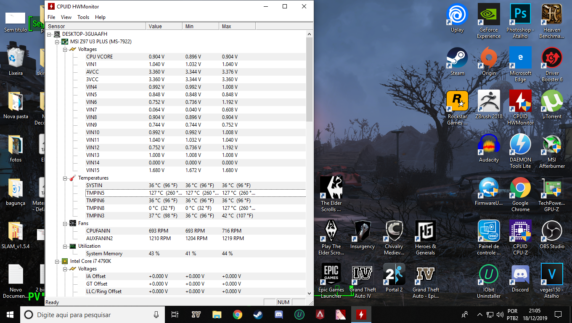
Task: Select the System Memory row
Action: point(196,254)
